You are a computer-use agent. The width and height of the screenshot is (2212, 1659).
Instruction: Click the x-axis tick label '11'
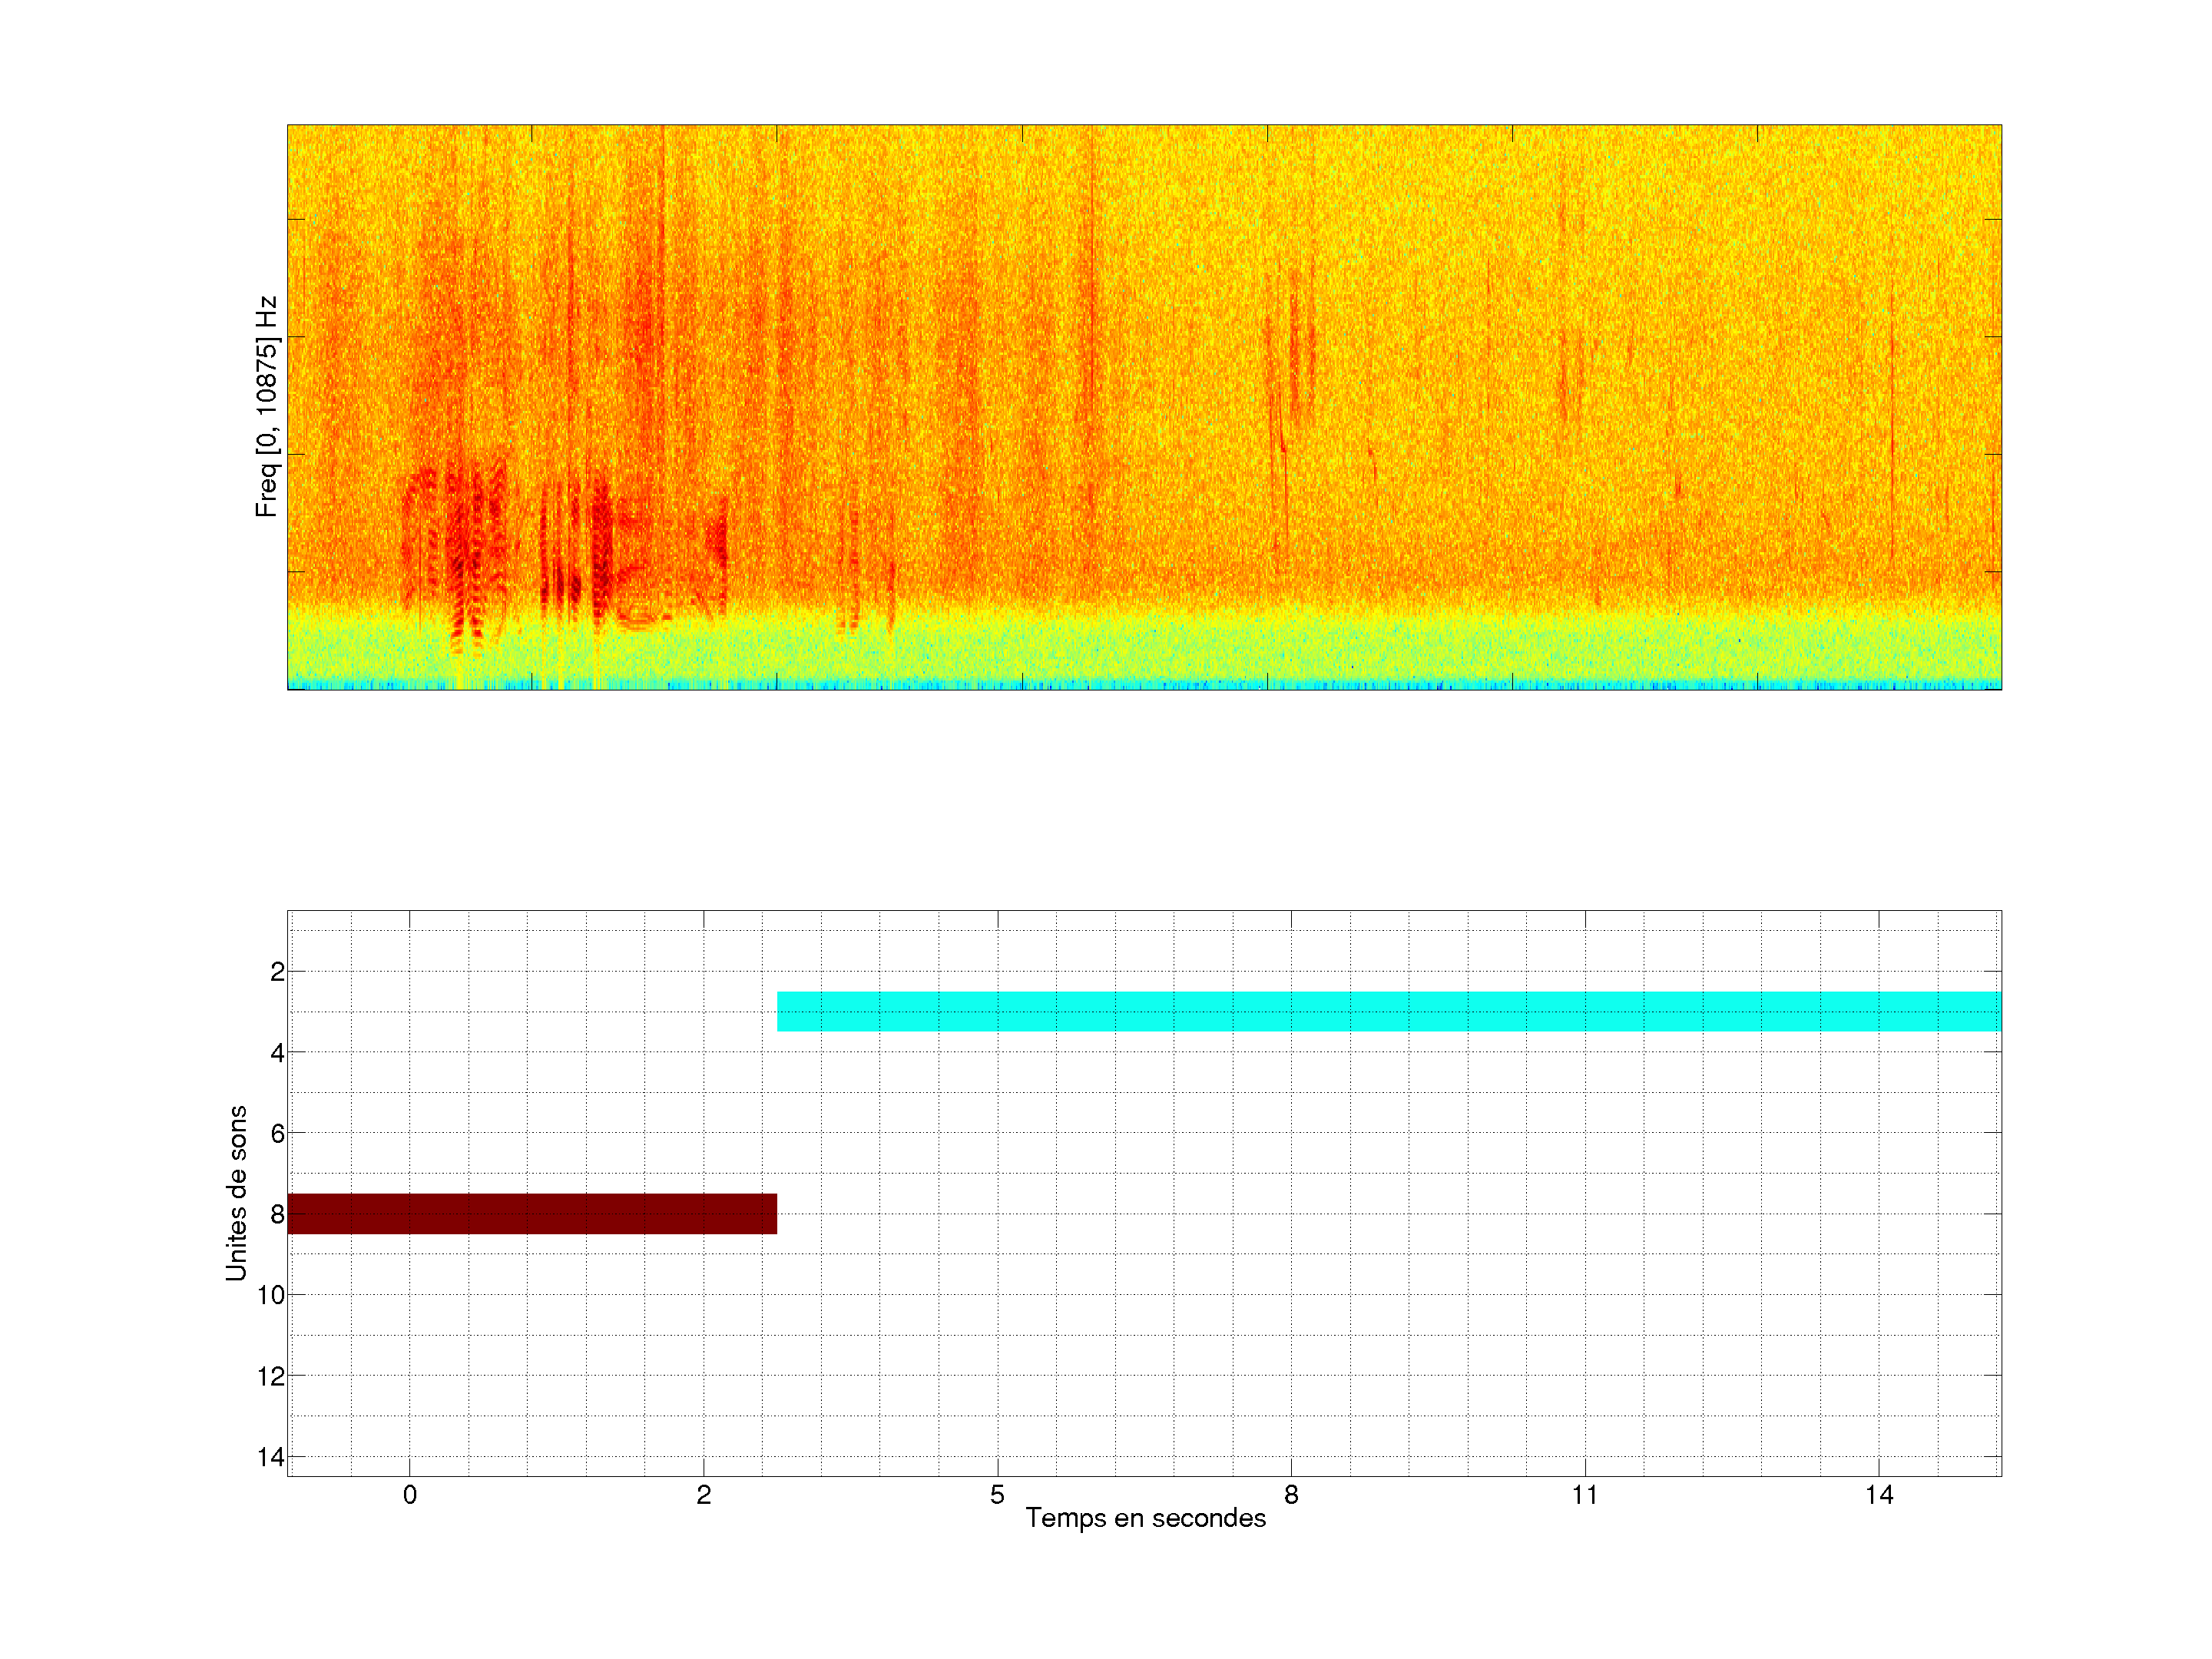pos(1584,1495)
